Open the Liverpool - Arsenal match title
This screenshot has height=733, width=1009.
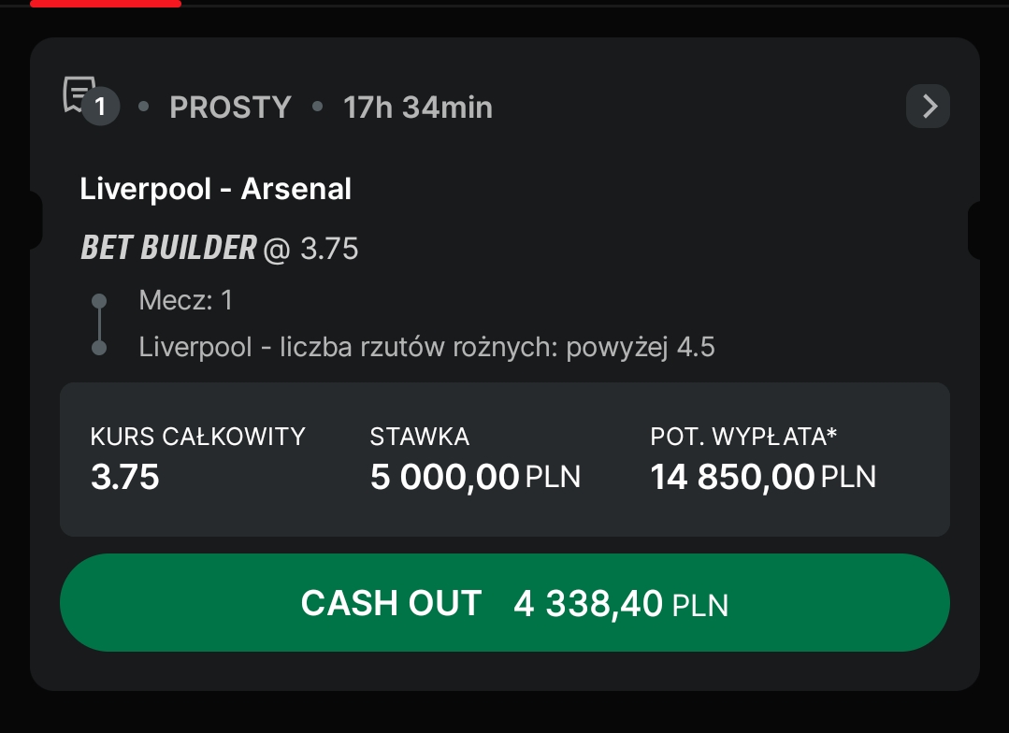[215, 189]
